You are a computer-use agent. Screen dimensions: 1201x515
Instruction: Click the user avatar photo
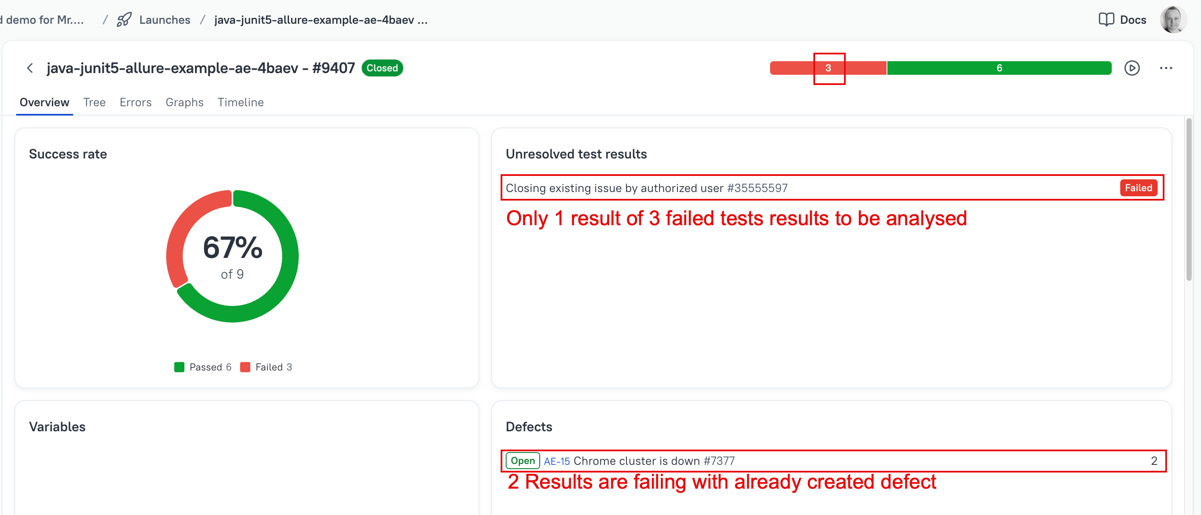pyautogui.click(x=1173, y=20)
